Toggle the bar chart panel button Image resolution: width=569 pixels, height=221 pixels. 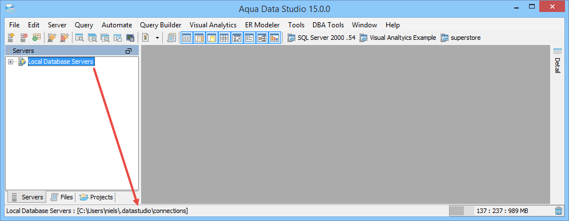point(274,38)
